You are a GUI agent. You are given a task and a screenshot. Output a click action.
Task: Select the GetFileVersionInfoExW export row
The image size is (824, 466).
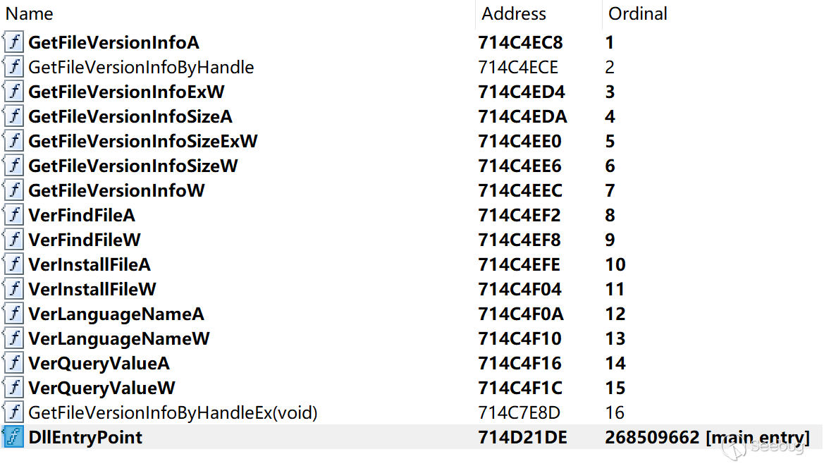pos(412,92)
